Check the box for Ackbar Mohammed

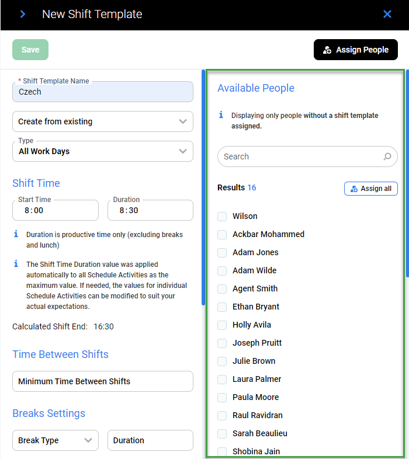(x=222, y=235)
